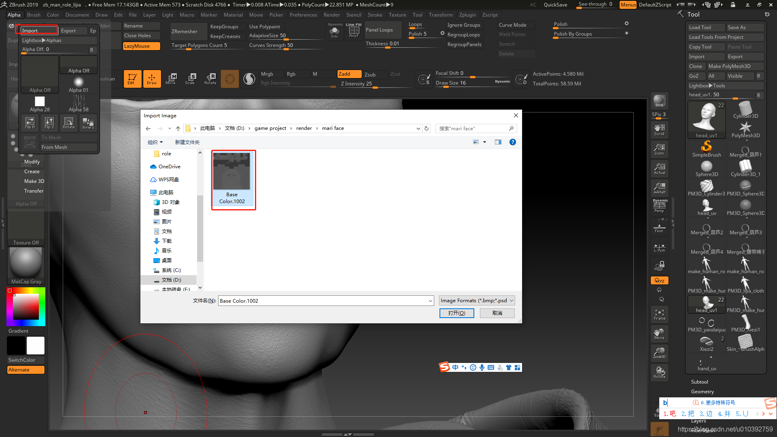This screenshot has height=437, width=777.
Task: Expand the address bar path dropdown
Action: coord(418,128)
